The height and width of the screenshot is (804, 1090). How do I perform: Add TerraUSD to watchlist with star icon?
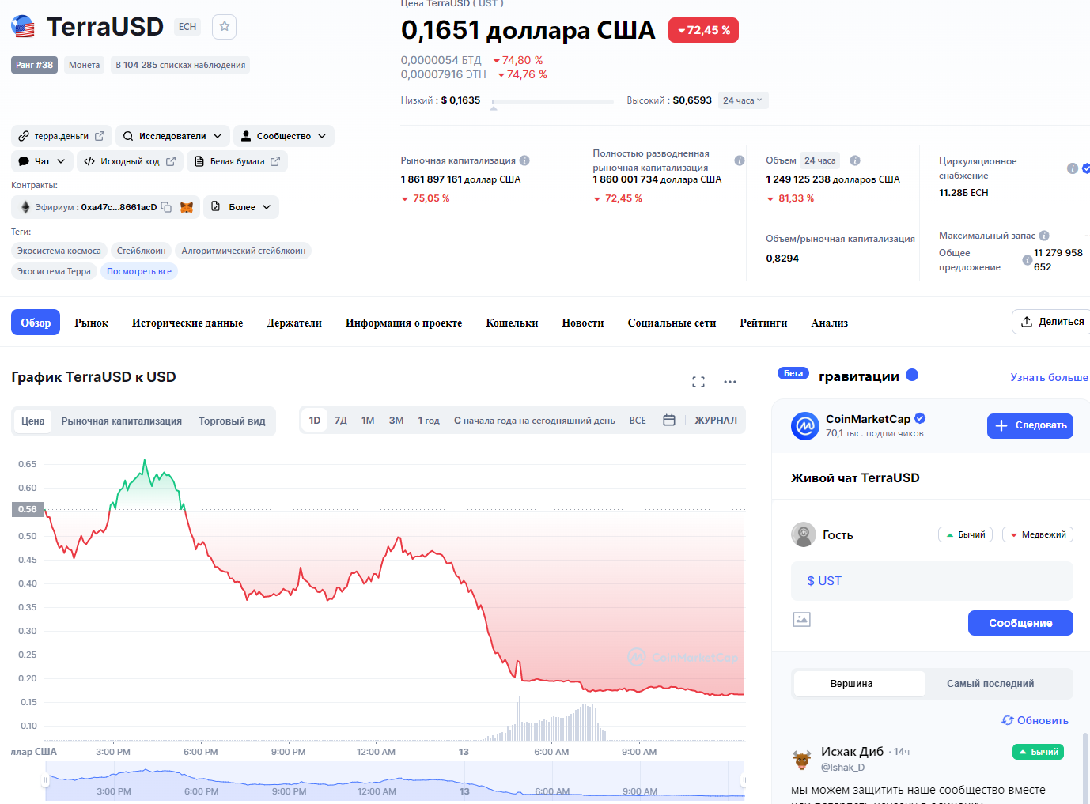(225, 27)
